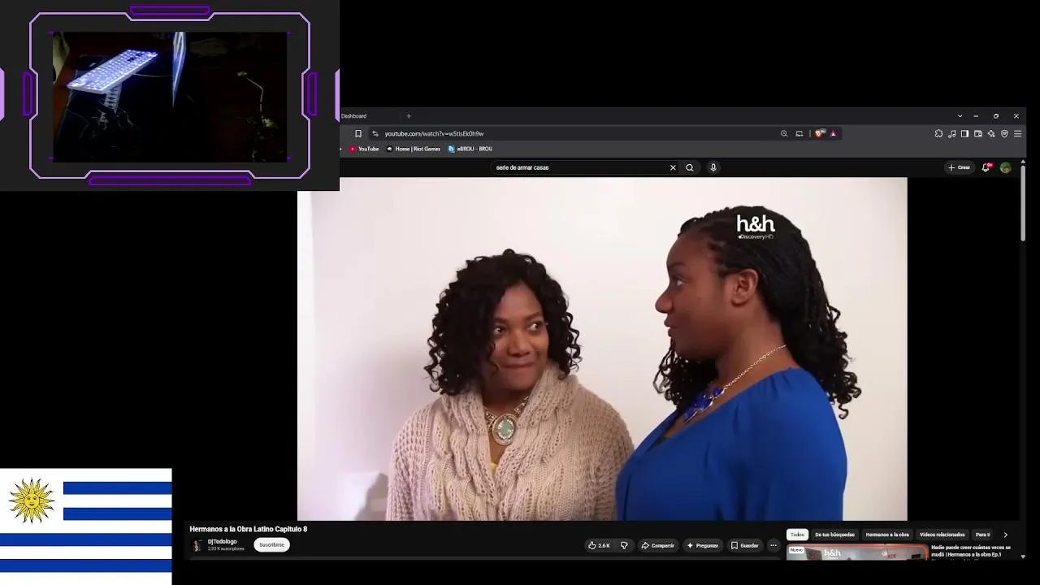This screenshot has width=1040, height=585.
Task: Like the video with thumbs-up button
Action: 599,545
